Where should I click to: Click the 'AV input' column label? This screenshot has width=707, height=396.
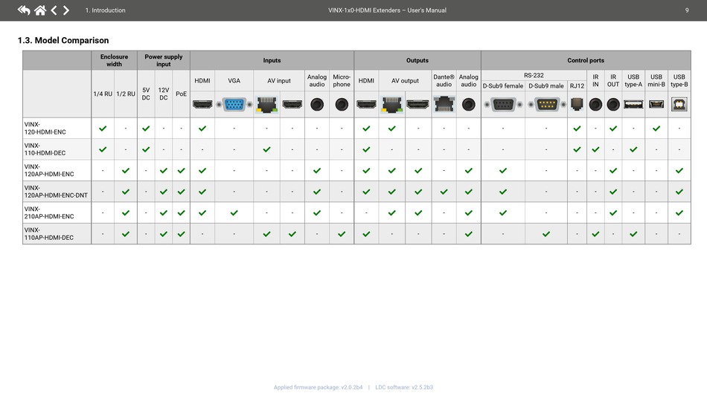click(279, 80)
